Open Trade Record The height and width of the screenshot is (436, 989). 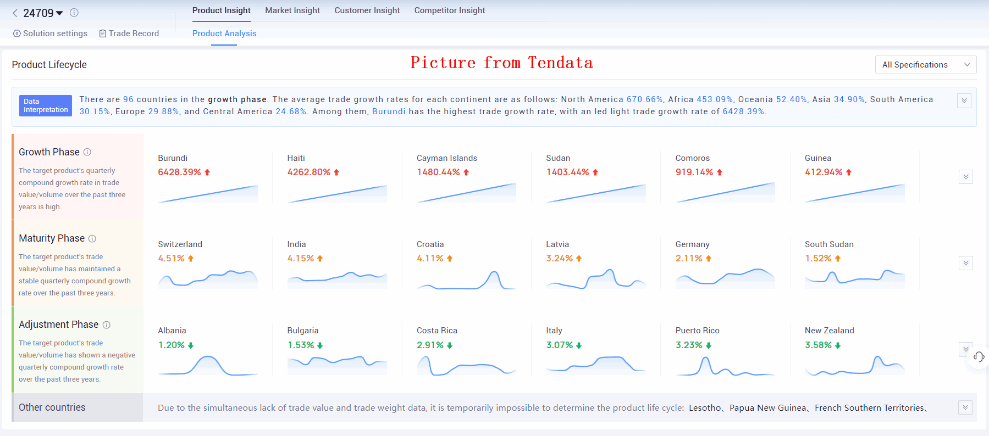pyautogui.click(x=129, y=33)
